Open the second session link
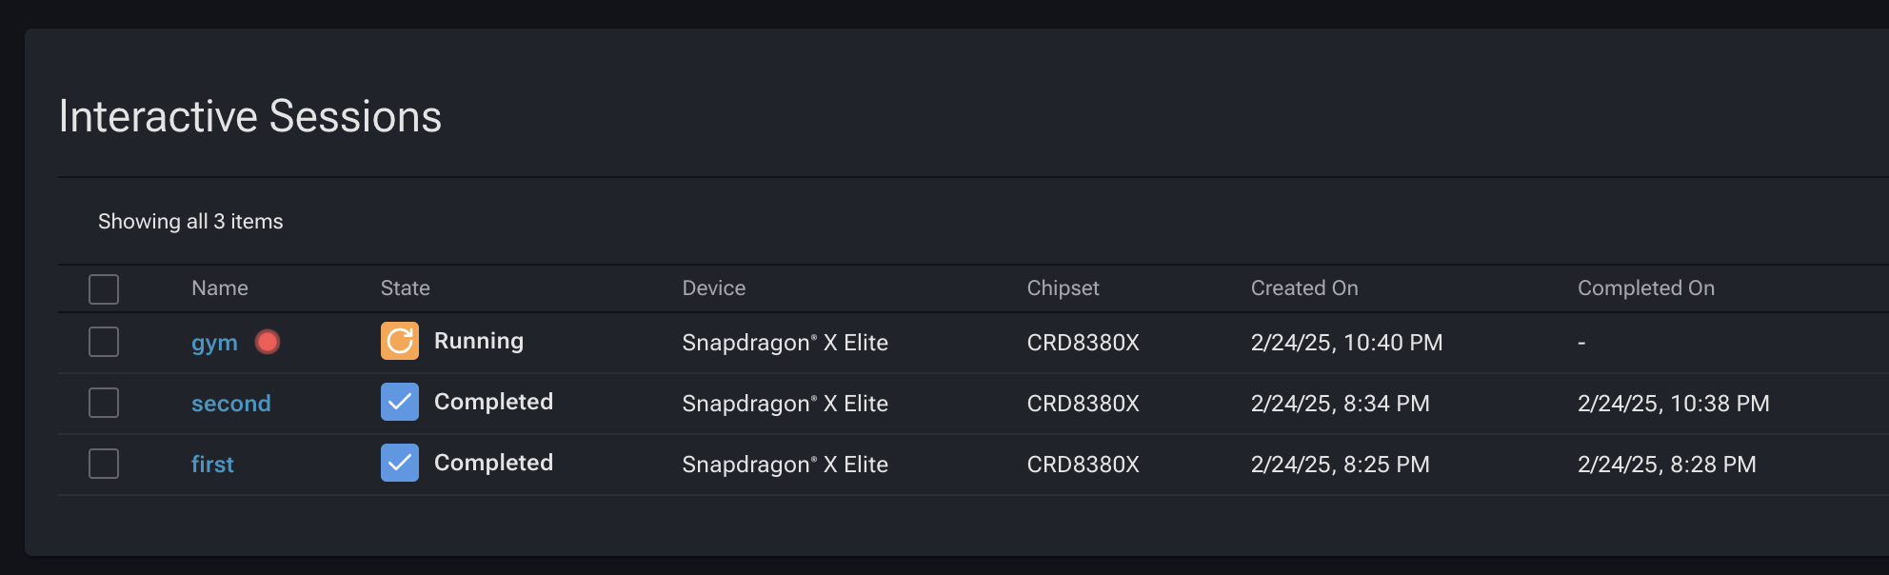The width and height of the screenshot is (1889, 575). [231, 404]
